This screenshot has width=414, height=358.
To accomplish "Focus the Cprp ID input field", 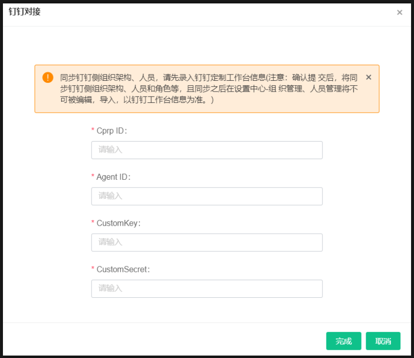I will (207, 150).
